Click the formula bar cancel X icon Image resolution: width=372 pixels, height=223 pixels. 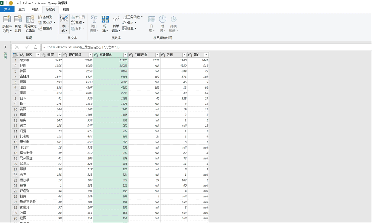click(17, 47)
